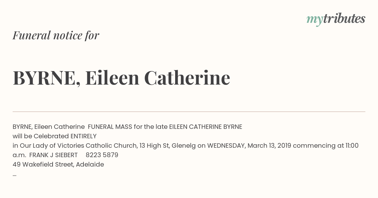Click the "WEDNESDAY, March 13, 2019" date

pos(249,146)
